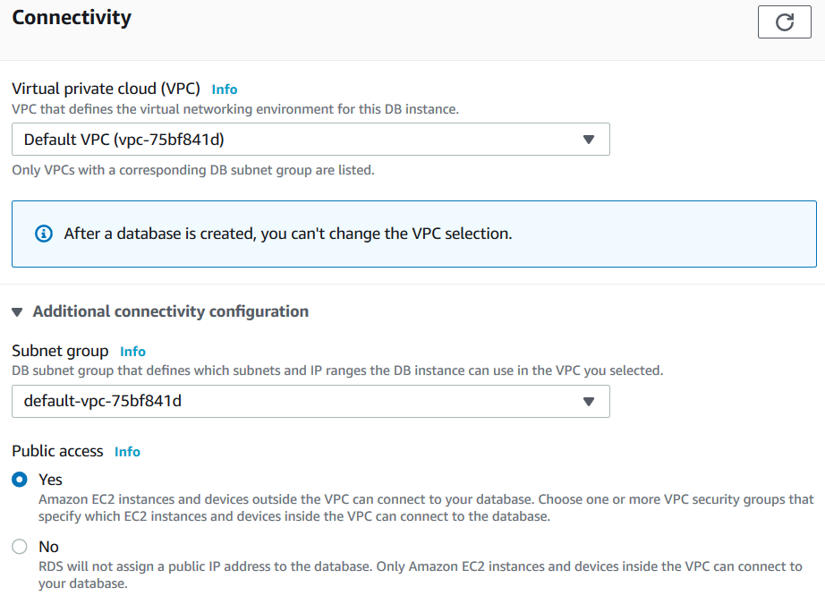Click the arrow on the default-vpc-75bf841d subnet dropdown

[x=588, y=402]
